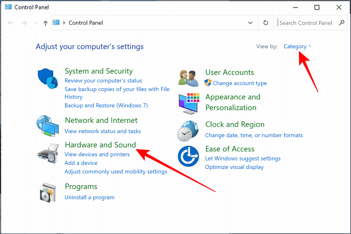Image resolution: width=351 pixels, height=234 pixels.
Task: Click Control Panel breadcrumb in address bar
Action: click(86, 22)
